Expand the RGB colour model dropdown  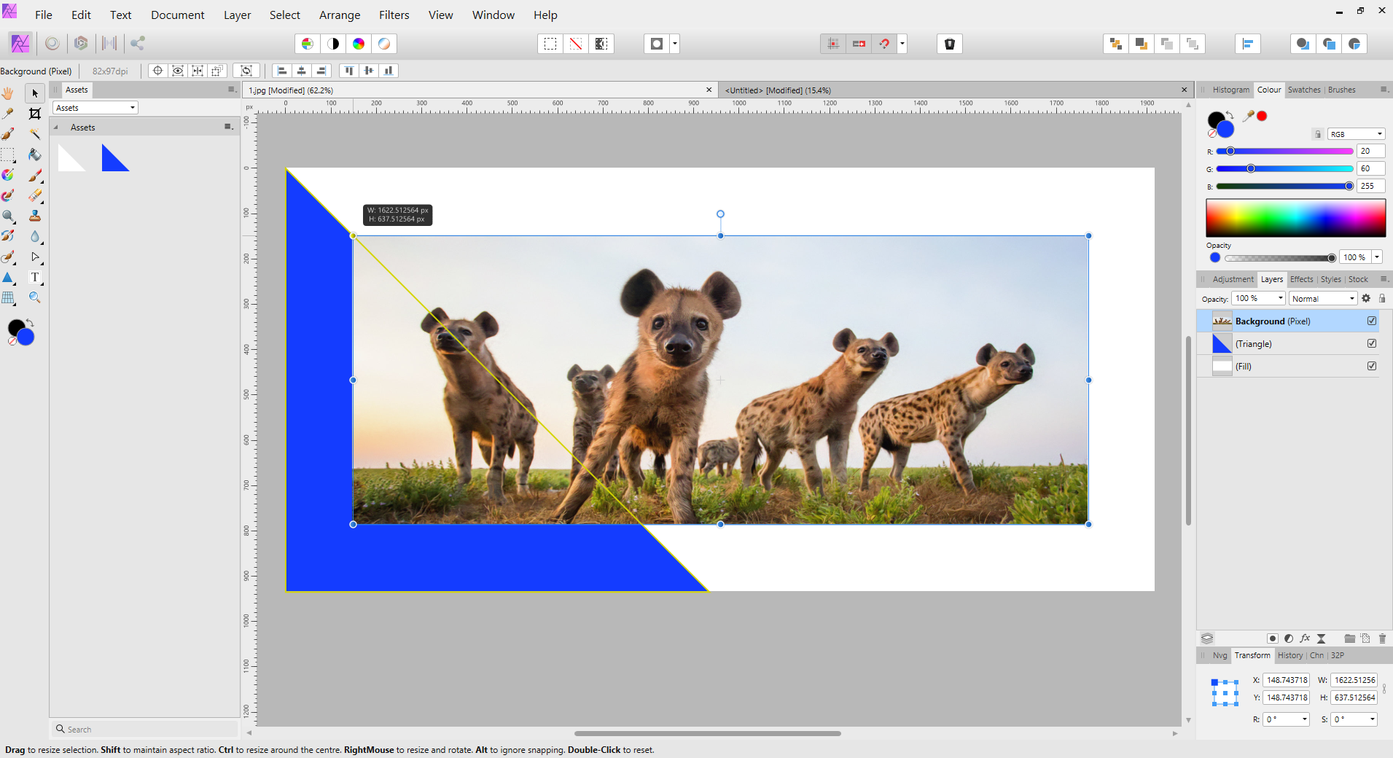(x=1356, y=134)
